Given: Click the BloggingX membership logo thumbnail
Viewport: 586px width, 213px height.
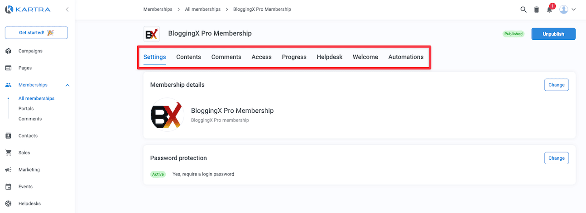Looking at the screenshot, I should (151, 34).
